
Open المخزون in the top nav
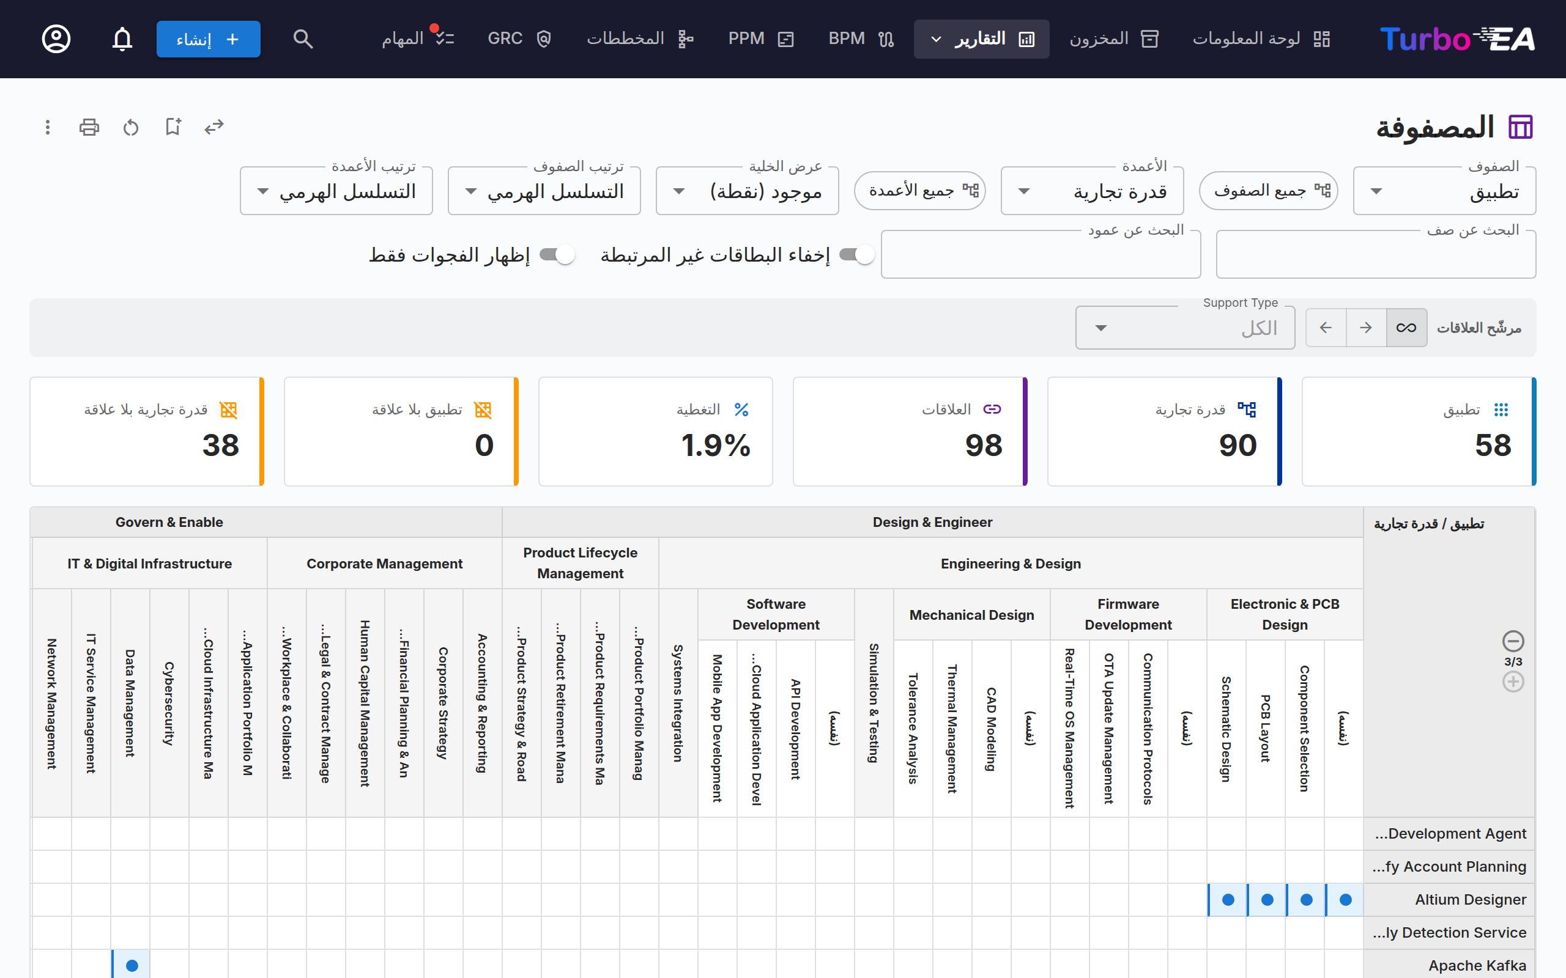tap(1115, 39)
